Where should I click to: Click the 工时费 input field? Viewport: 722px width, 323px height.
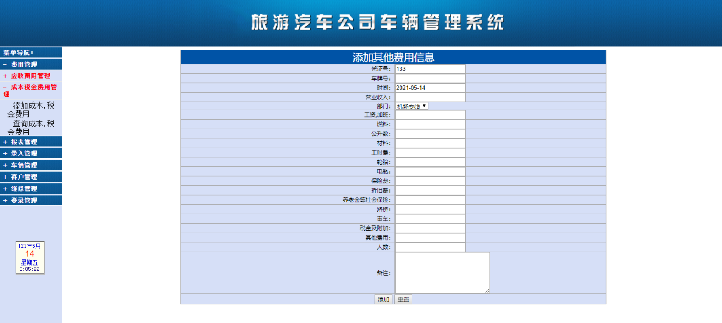coord(430,152)
